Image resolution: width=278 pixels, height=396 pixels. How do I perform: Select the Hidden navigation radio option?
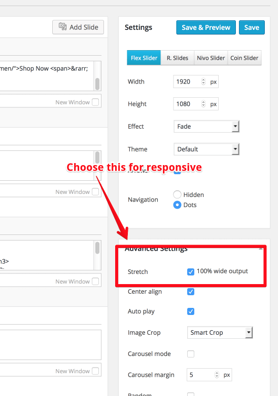click(177, 194)
